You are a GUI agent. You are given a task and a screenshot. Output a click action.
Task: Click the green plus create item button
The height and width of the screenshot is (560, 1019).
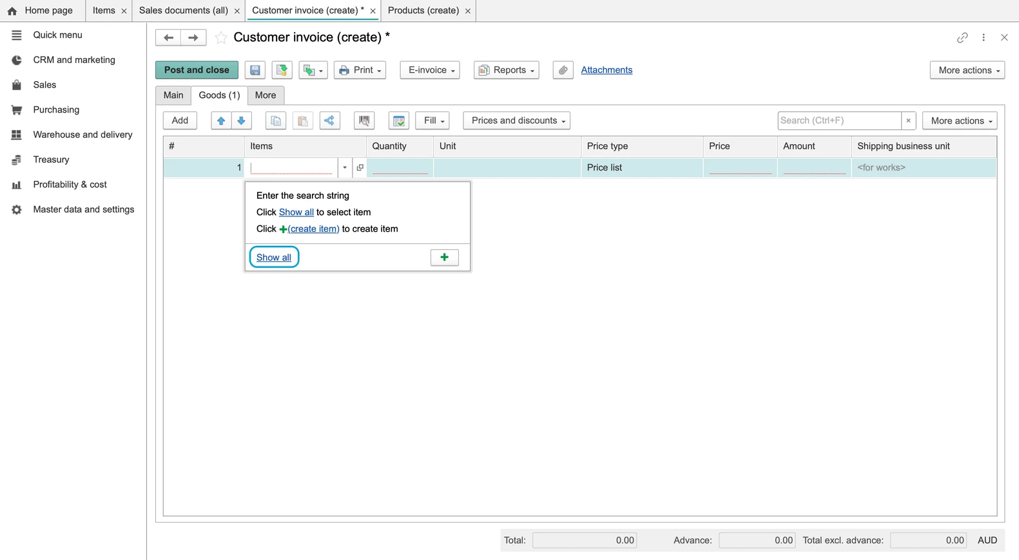[445, 257]
